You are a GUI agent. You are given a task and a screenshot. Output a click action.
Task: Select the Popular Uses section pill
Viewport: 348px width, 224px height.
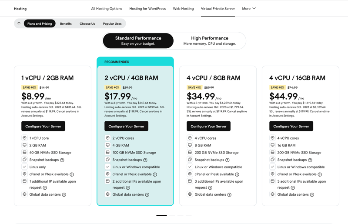click(112, 23)
